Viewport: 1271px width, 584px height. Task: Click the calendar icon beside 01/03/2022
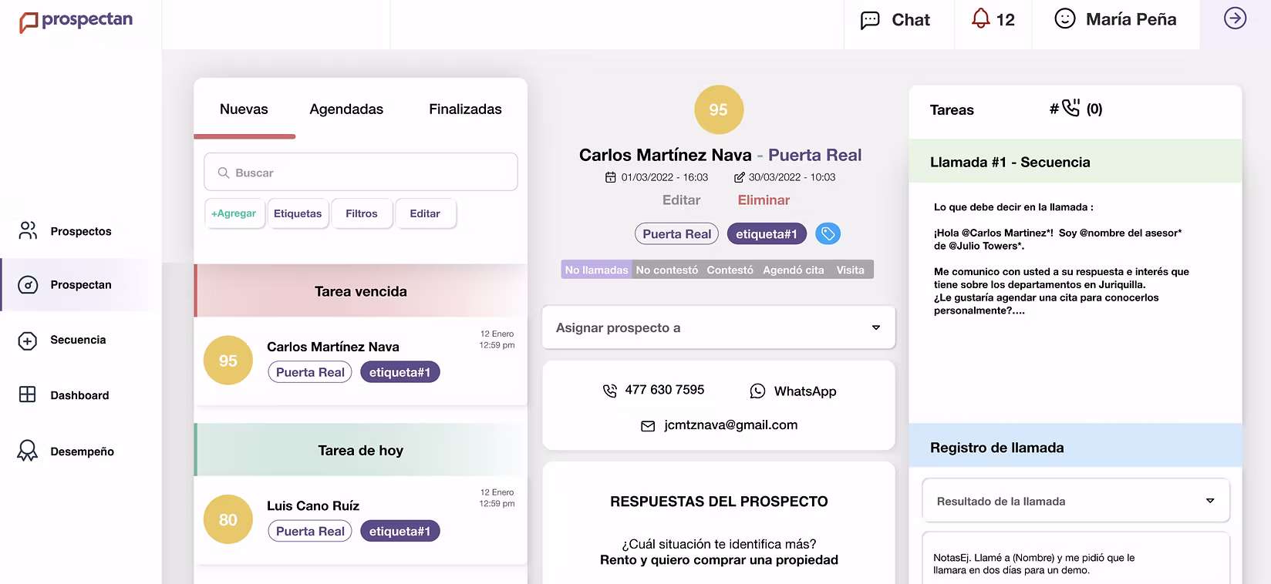click(x=610, y=177)
